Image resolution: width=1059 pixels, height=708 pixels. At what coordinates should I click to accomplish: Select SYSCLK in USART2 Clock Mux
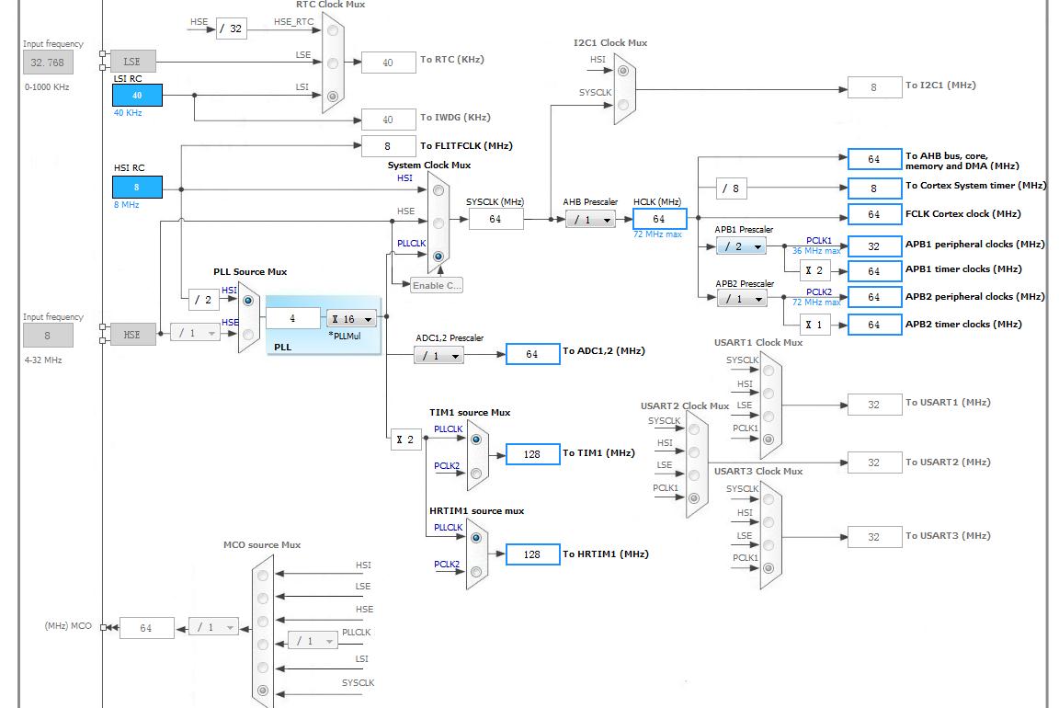[x=694, y=429]
